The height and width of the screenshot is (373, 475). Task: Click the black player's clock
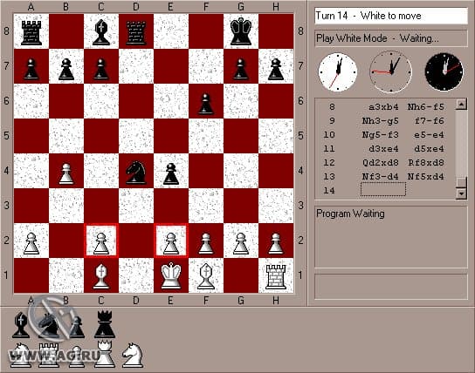point(444,72)
